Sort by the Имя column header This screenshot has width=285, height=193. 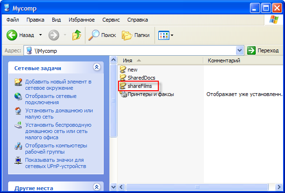pos(160,60)
